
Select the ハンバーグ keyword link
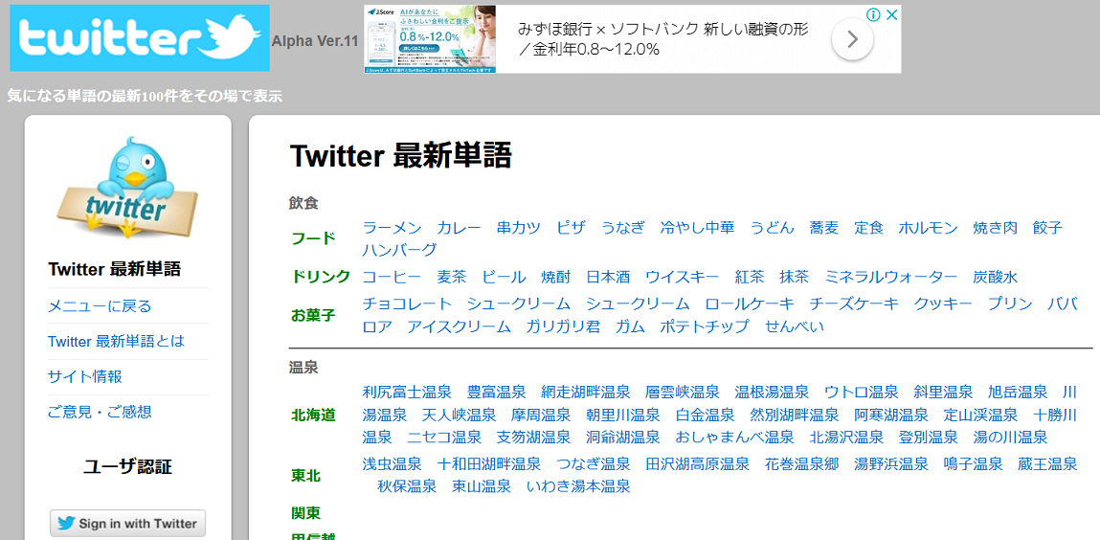click(399, 250)
